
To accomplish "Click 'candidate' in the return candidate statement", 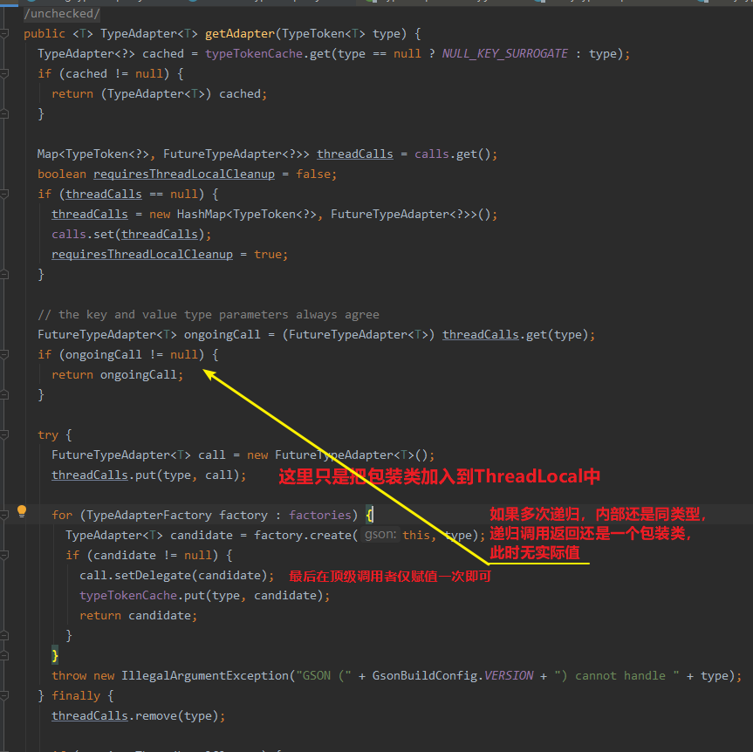I will pyautogui.click(x=160, y=616).
